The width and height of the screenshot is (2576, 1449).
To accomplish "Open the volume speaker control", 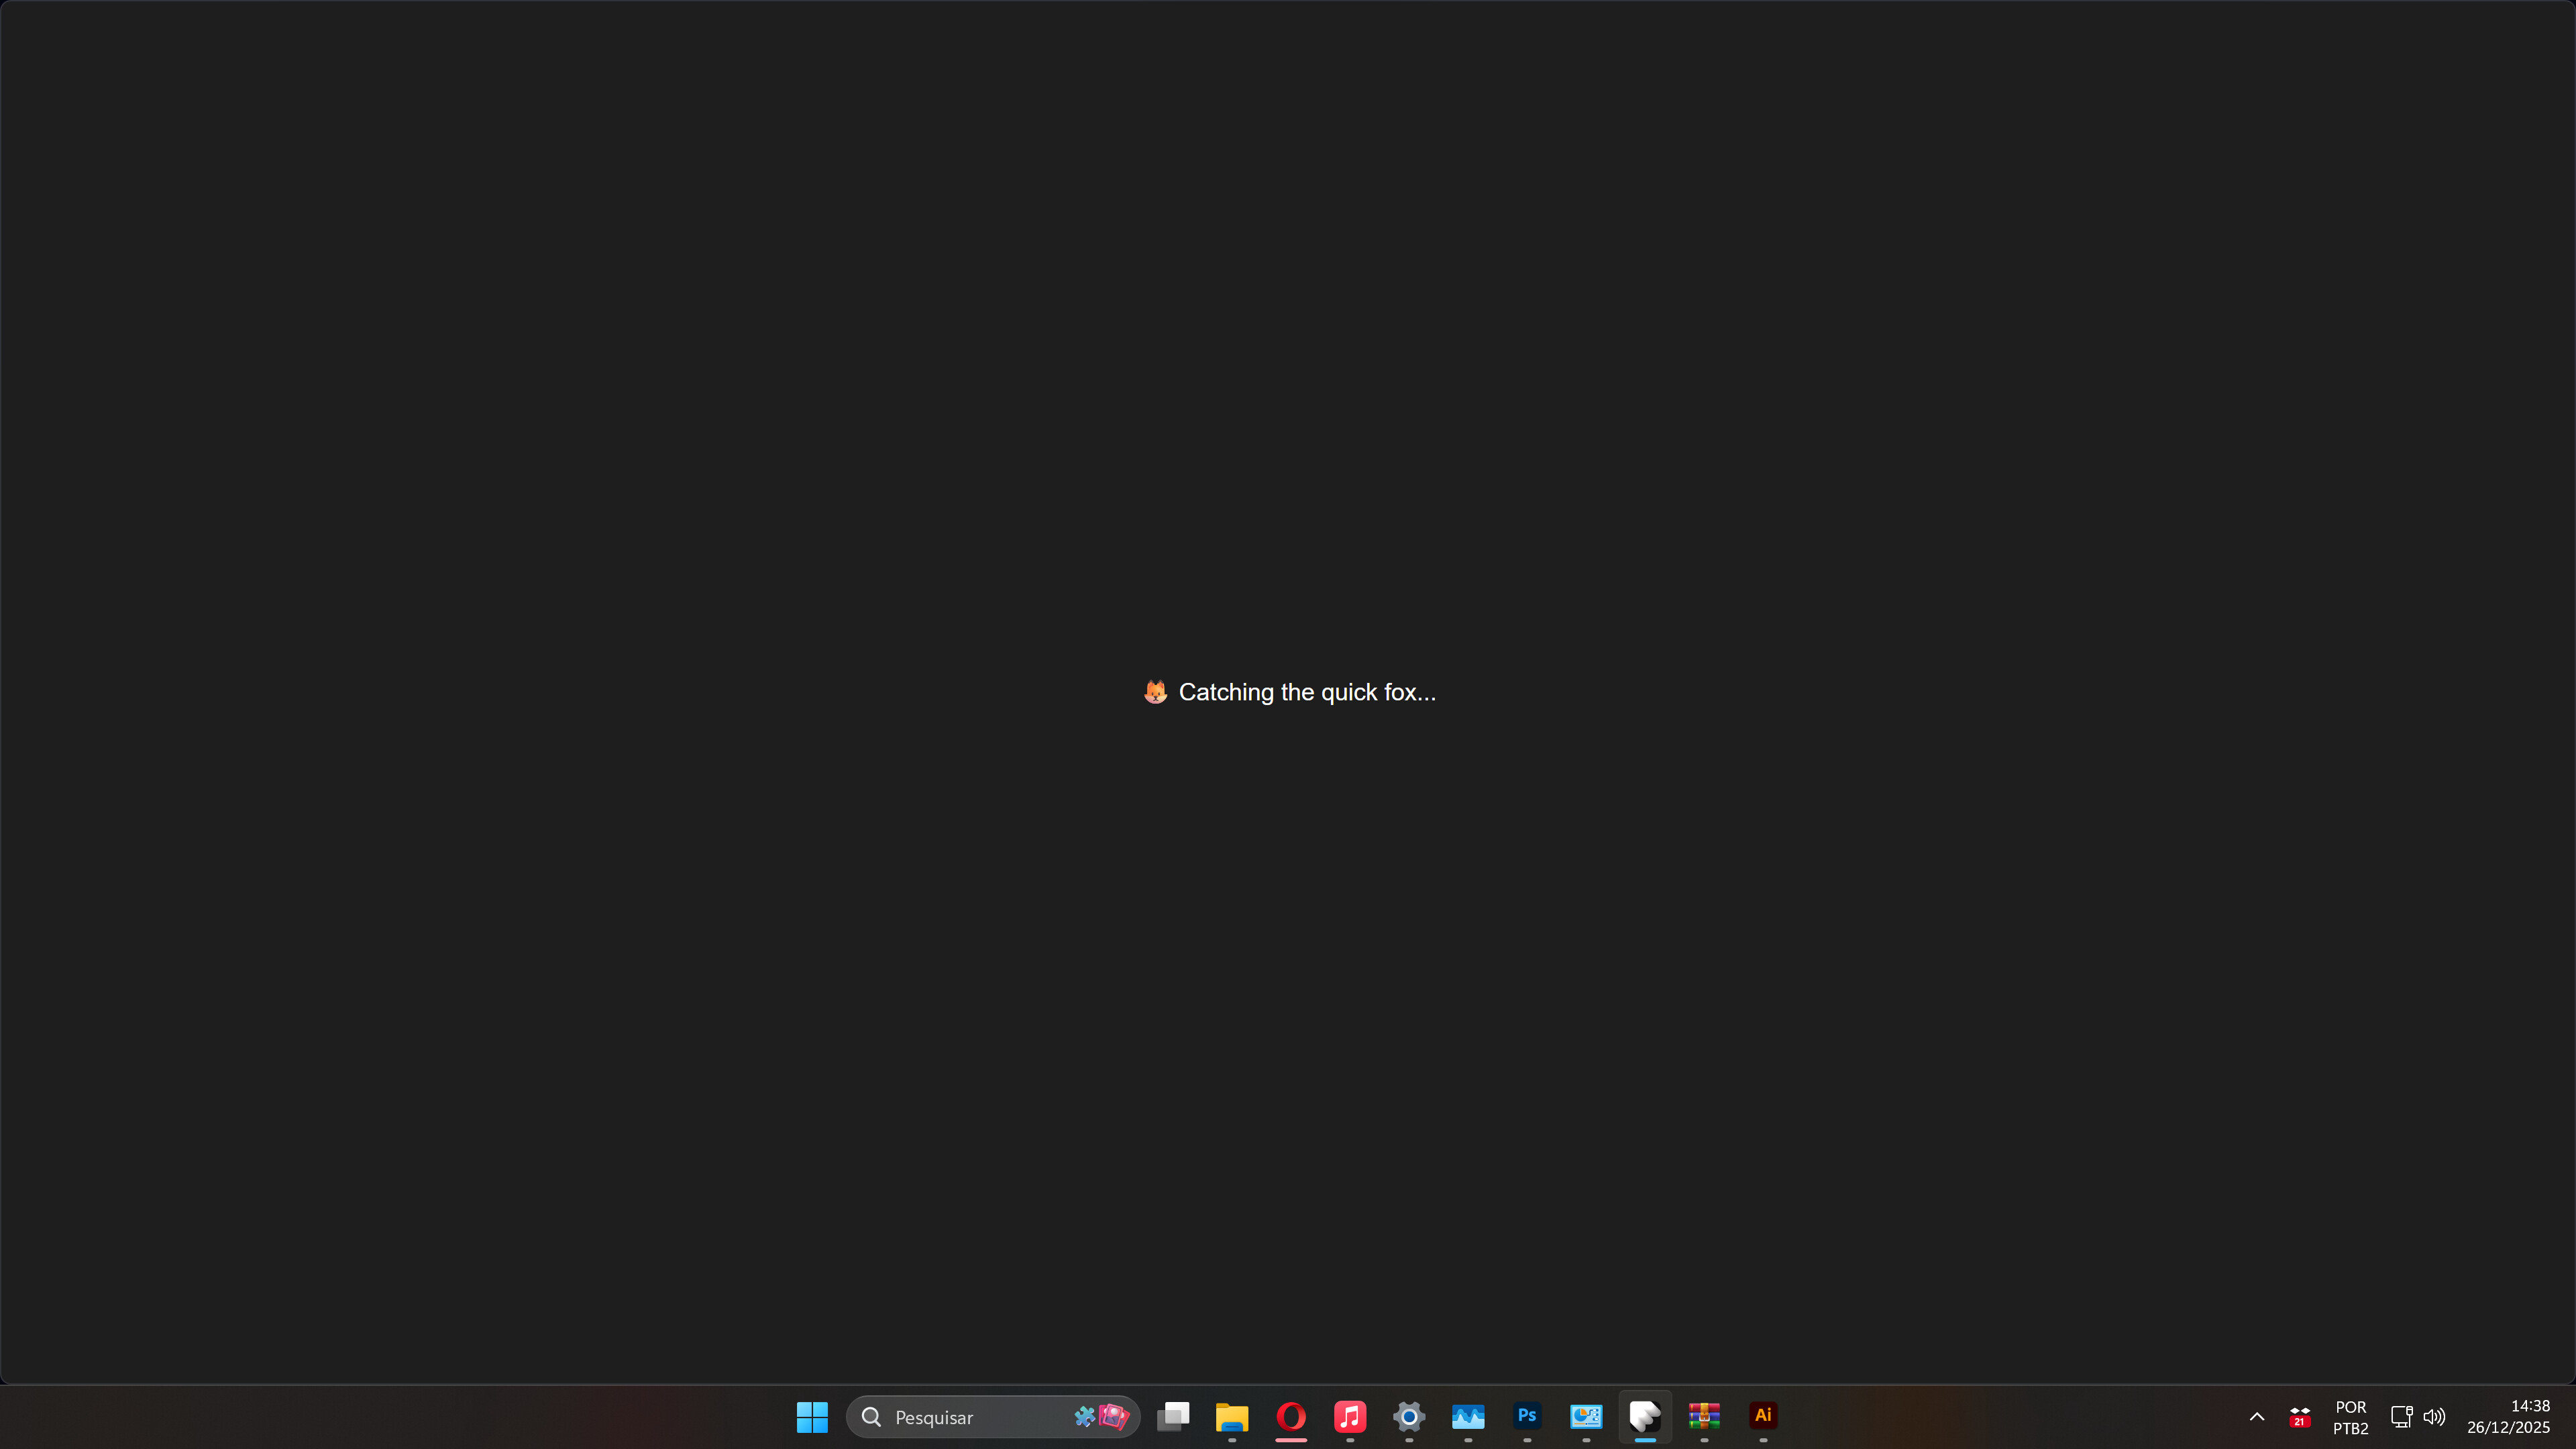I will (2434, 1417).
